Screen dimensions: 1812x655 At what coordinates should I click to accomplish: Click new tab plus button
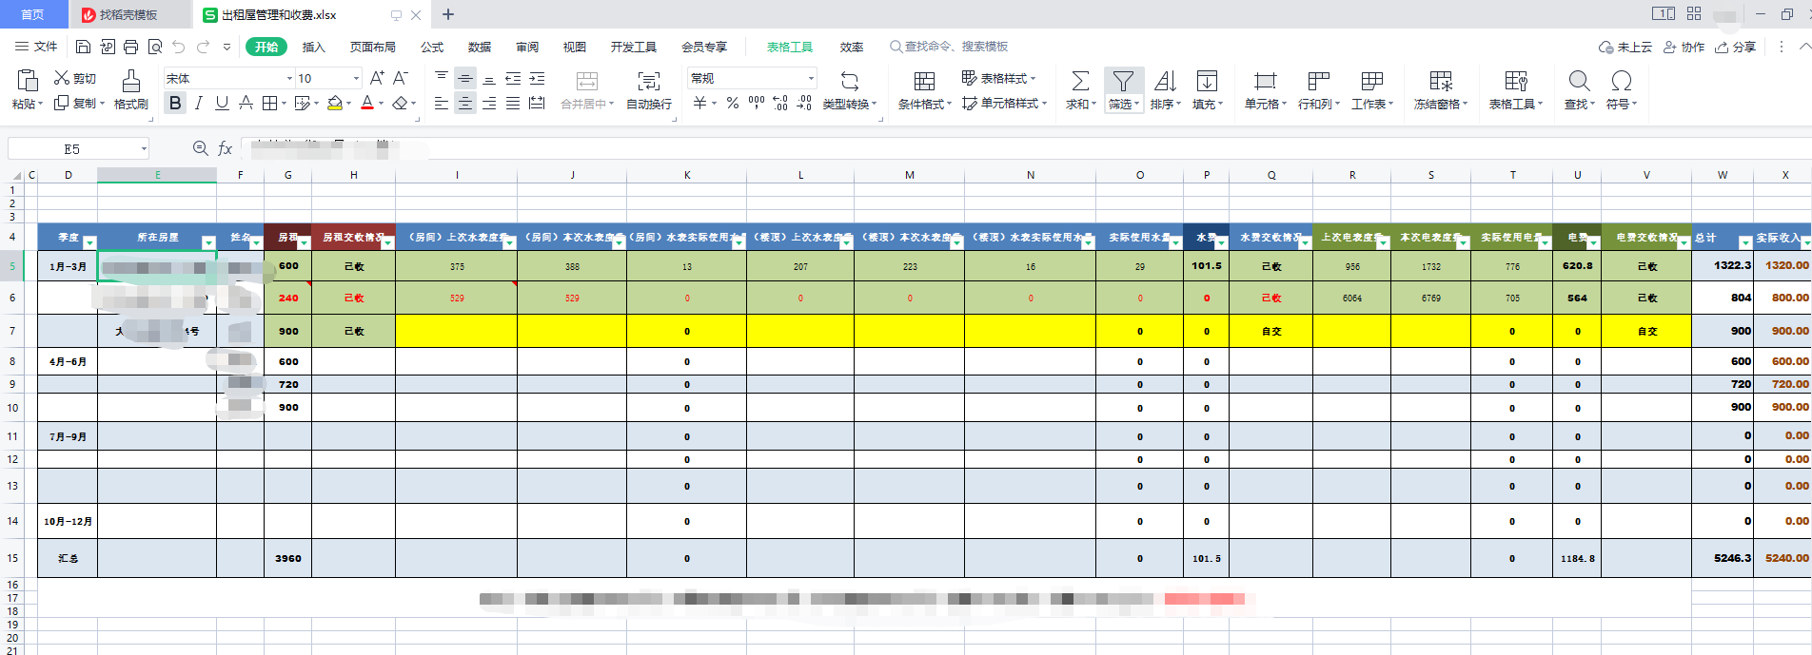click(448, 14)
